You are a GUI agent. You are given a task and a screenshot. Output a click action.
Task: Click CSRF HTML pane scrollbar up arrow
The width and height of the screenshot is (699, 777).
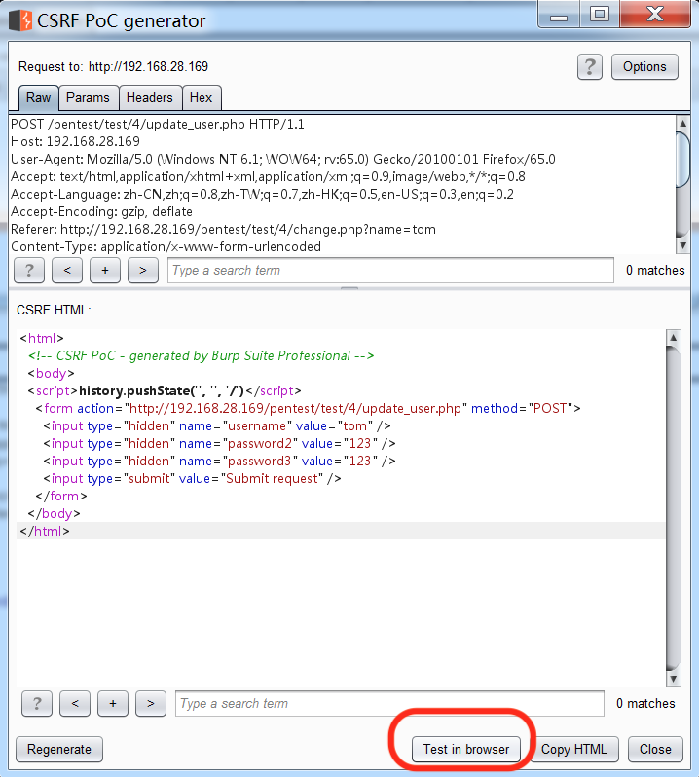pyautogui.click(x=673, y=338)
